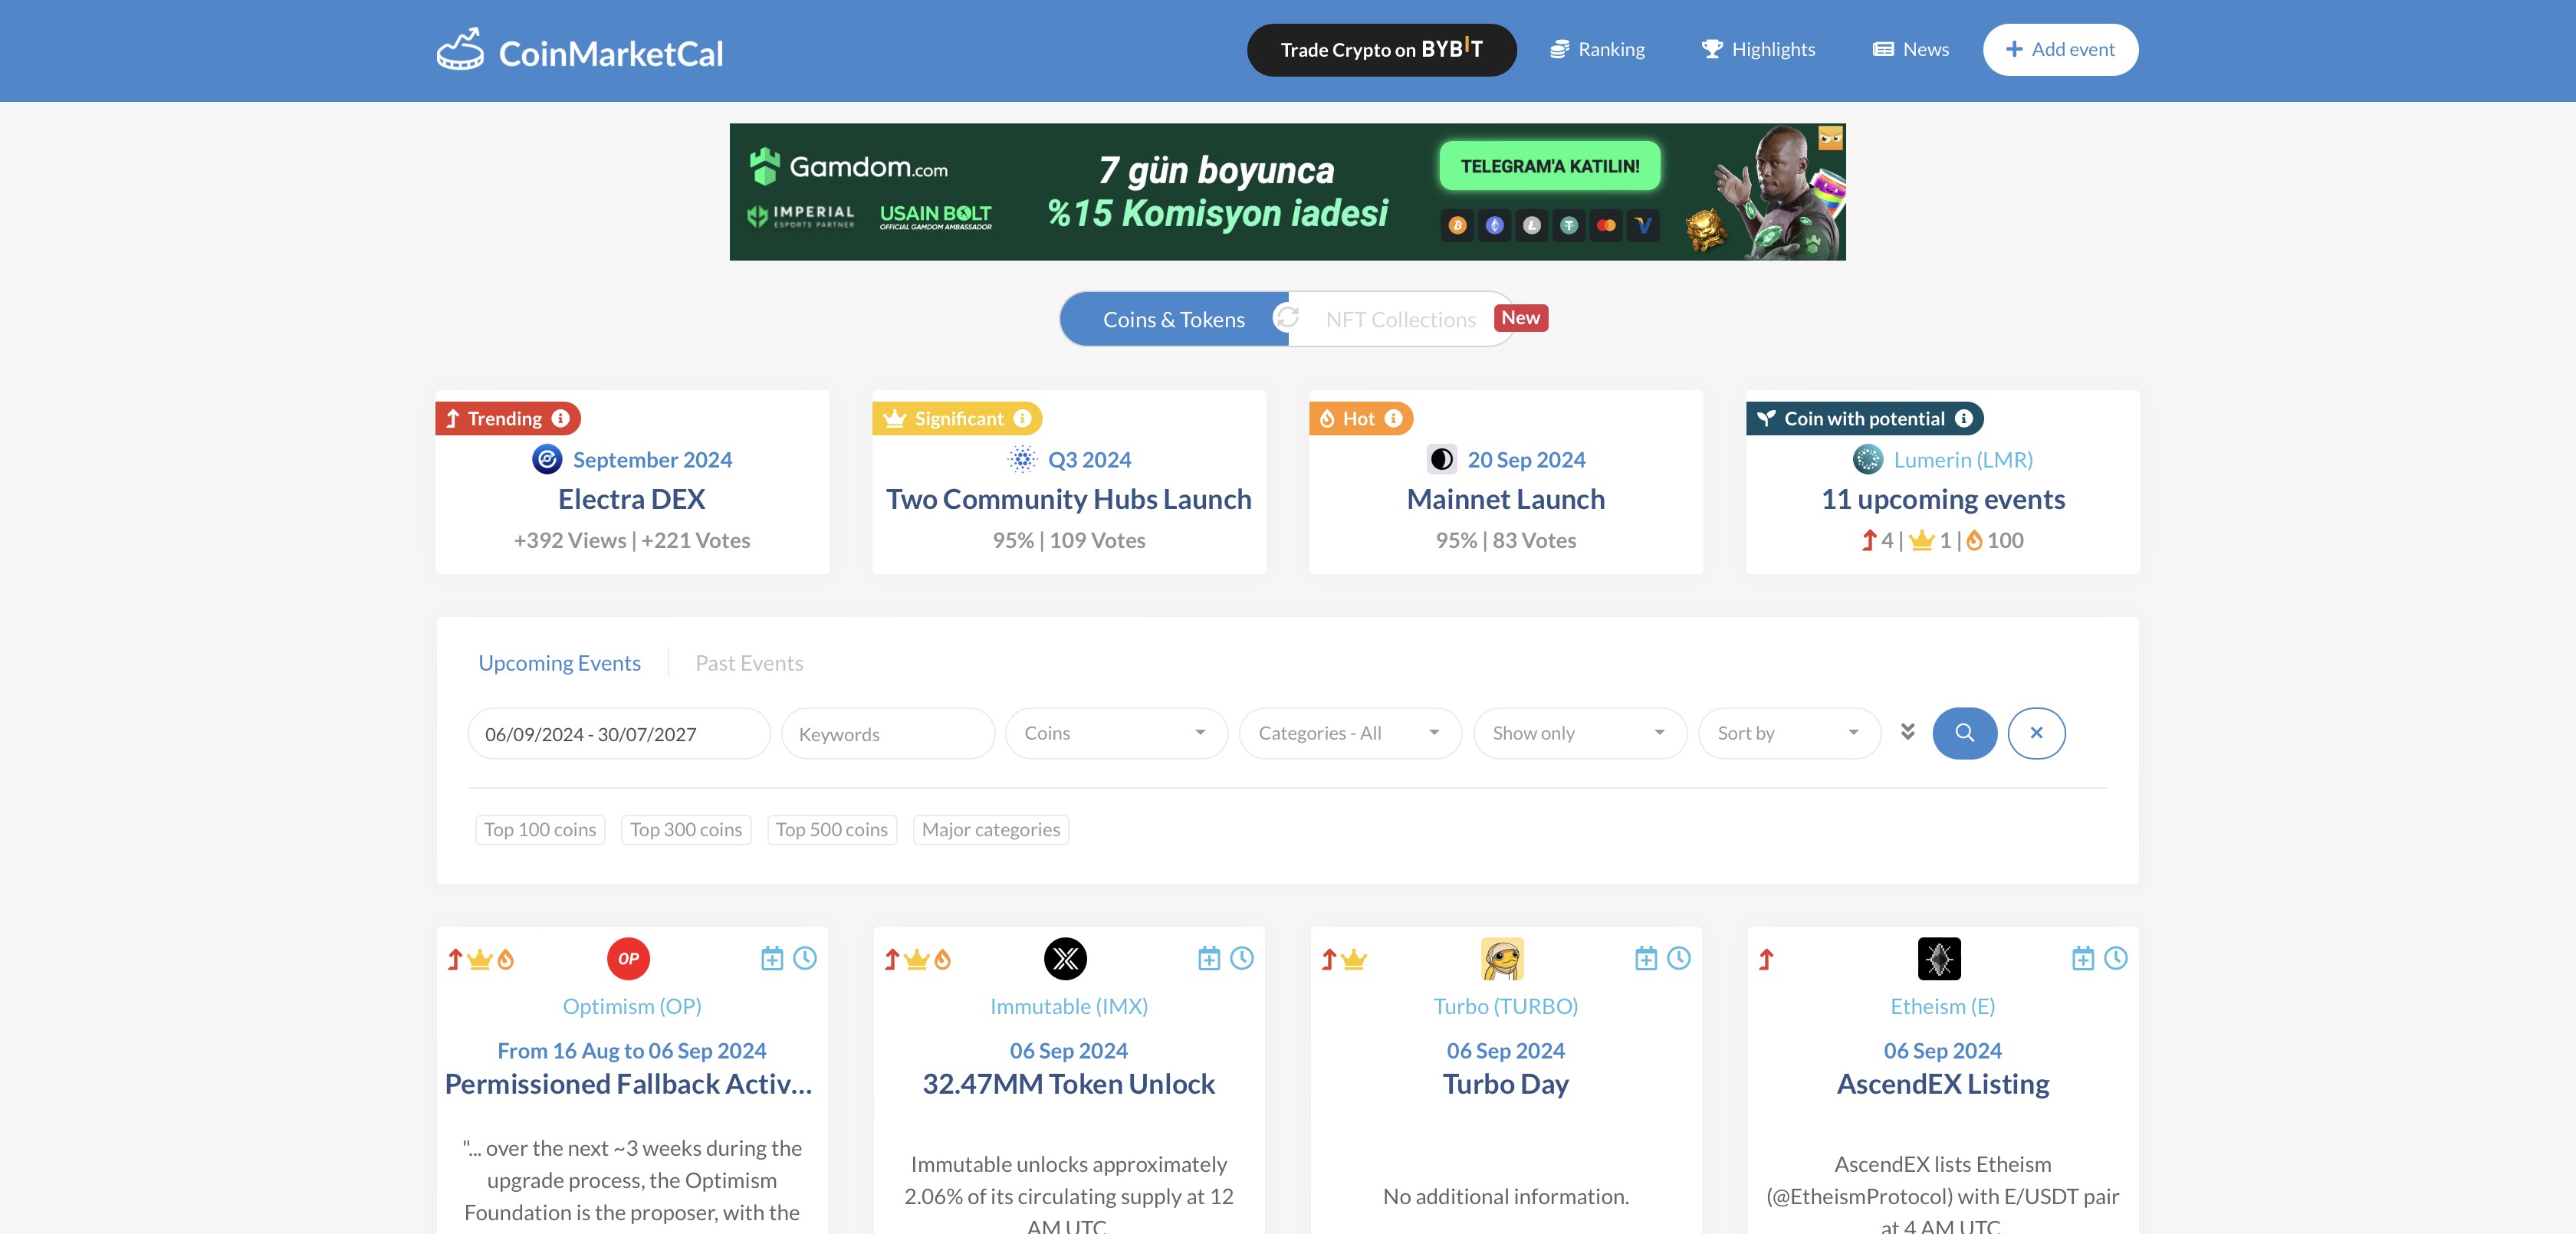Expand advanced filters double-chevron icon
The width and height of the screenshot is (2576, 1234).
click(x=1907, y=732)
